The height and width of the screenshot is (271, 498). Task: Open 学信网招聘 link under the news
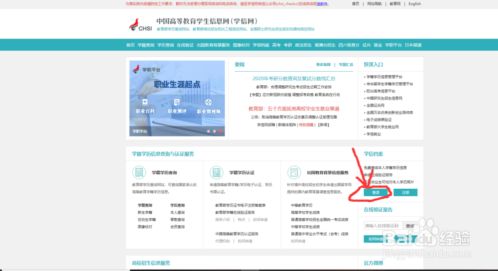[266, 125]
